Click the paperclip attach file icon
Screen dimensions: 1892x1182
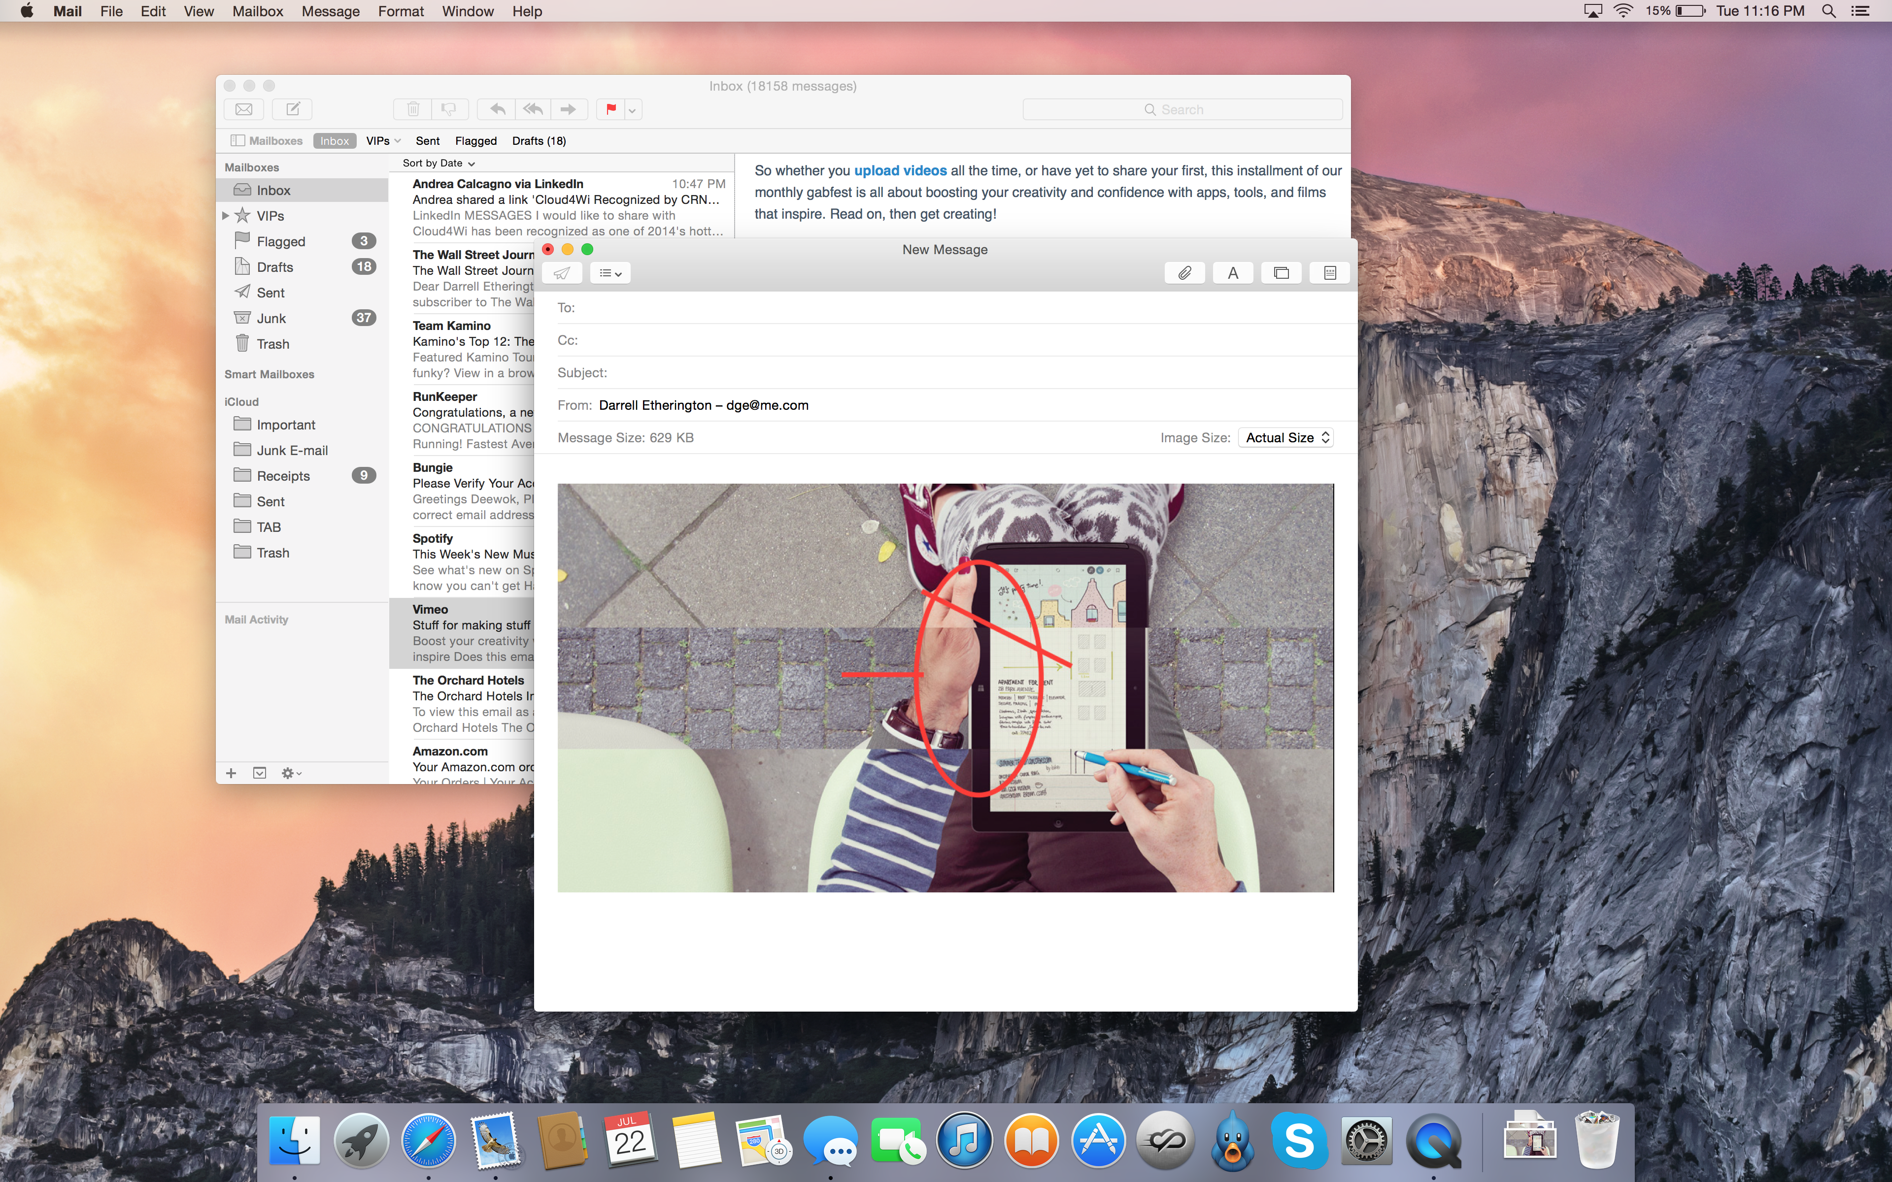1184,273
